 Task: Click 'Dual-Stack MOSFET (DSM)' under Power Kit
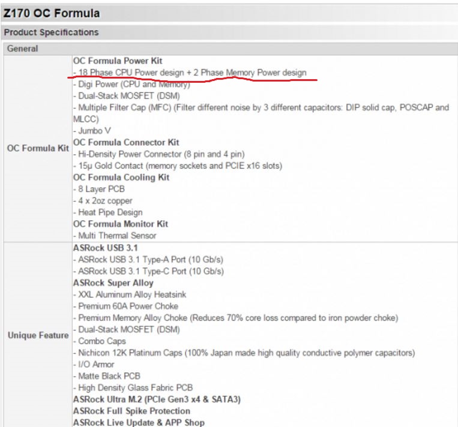tap(127, 96)
